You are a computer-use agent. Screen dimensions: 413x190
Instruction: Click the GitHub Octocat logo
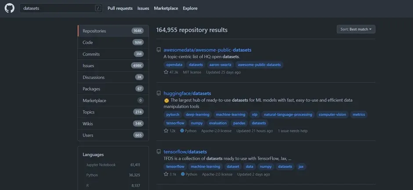click(x=10, y=8)
